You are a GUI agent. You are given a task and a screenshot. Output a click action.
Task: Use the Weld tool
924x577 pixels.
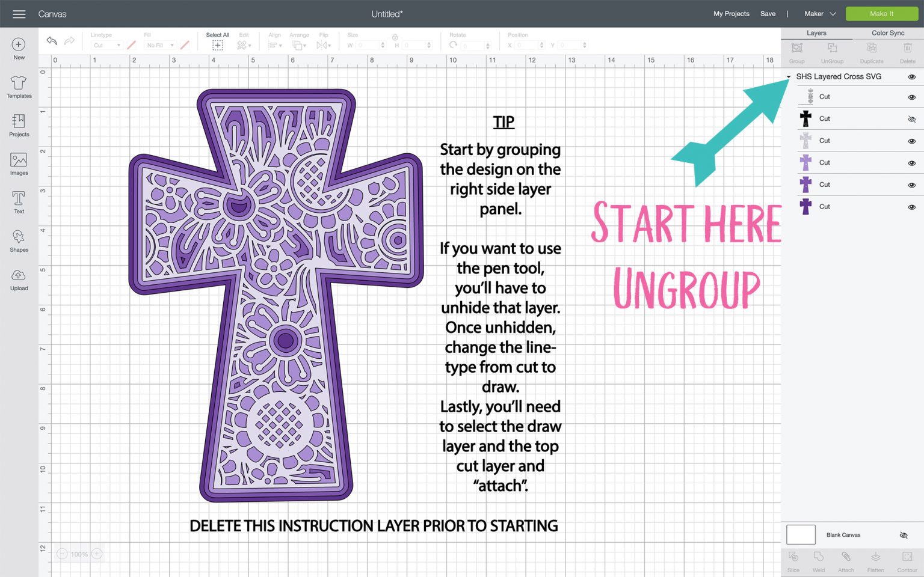[818, 560]
